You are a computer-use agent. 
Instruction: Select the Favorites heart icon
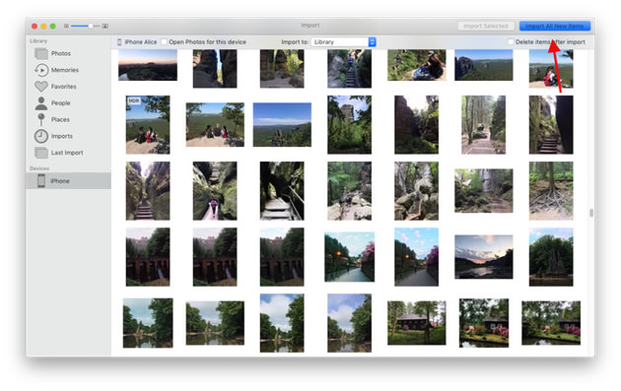41,87
